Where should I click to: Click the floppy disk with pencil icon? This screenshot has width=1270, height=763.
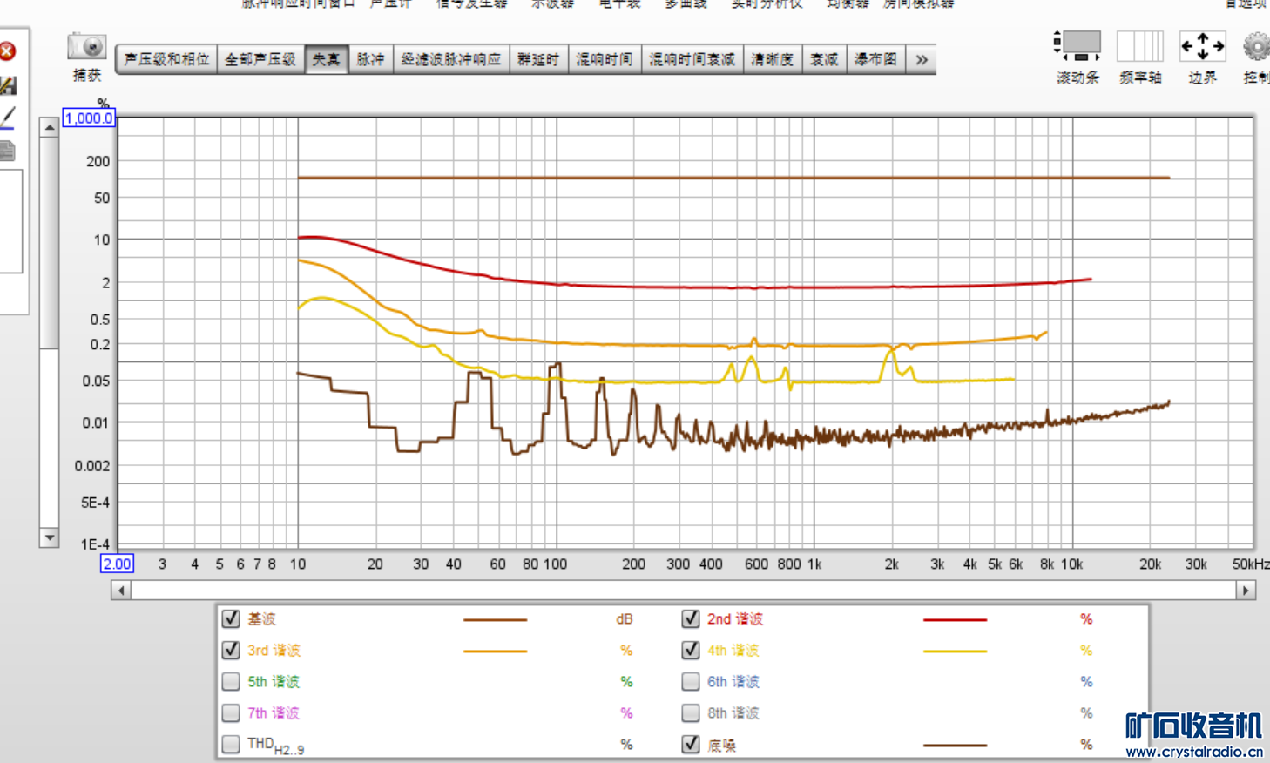(x=8, y=85)
